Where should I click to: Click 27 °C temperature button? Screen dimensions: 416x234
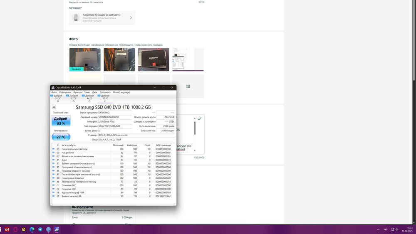61,137
